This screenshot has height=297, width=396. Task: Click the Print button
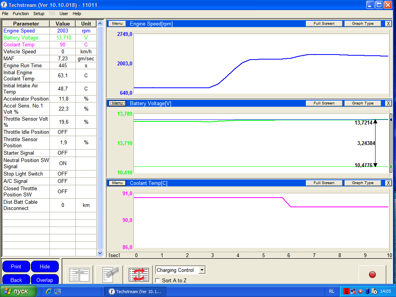pyautogui.click(x=16, y=267)
